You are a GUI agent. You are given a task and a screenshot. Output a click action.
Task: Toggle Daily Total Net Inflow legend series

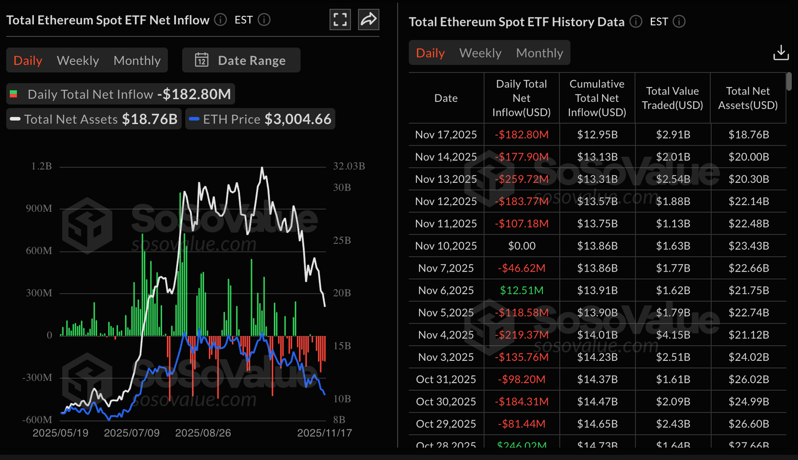(121, 94)
